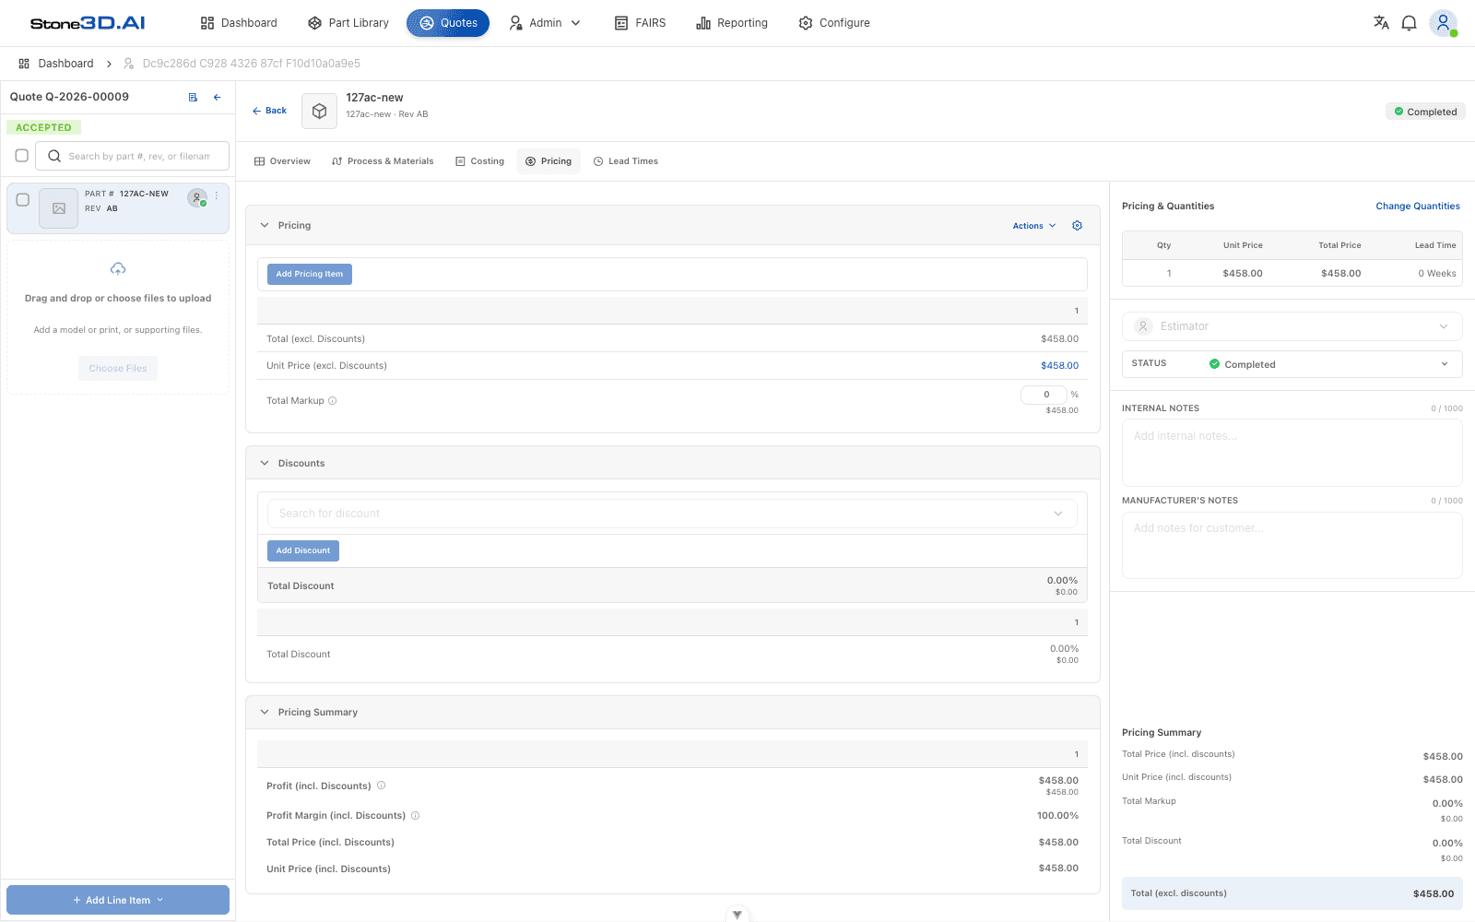The image size is (1475, 922).
Task: Switch to the Overview tab
Action: click(282, 161)
